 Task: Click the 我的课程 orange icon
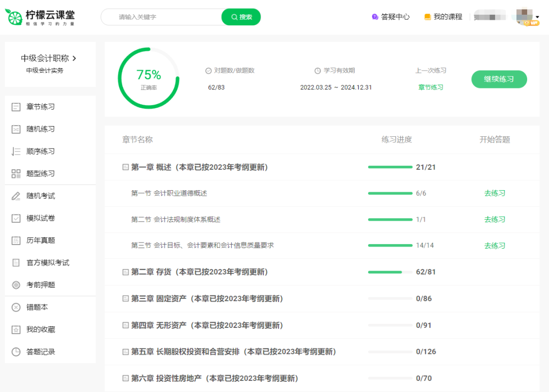427,17
